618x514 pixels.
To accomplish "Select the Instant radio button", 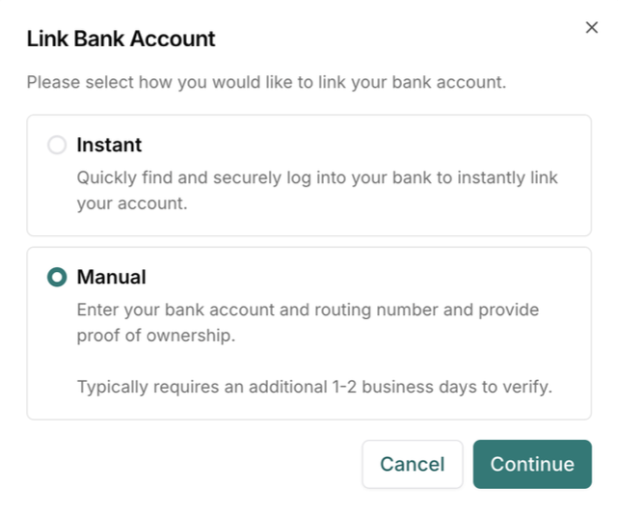I will (57, 145).
